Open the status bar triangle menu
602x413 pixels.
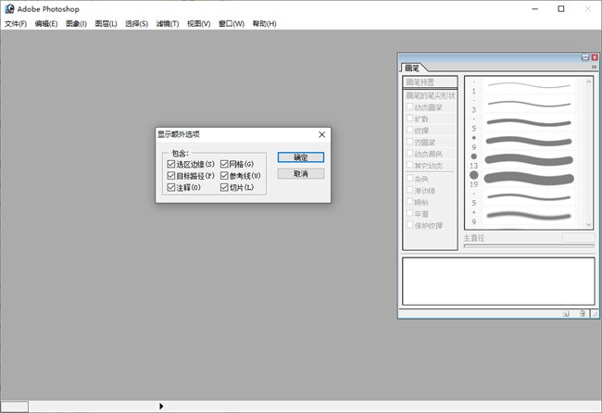click(161, 407)
